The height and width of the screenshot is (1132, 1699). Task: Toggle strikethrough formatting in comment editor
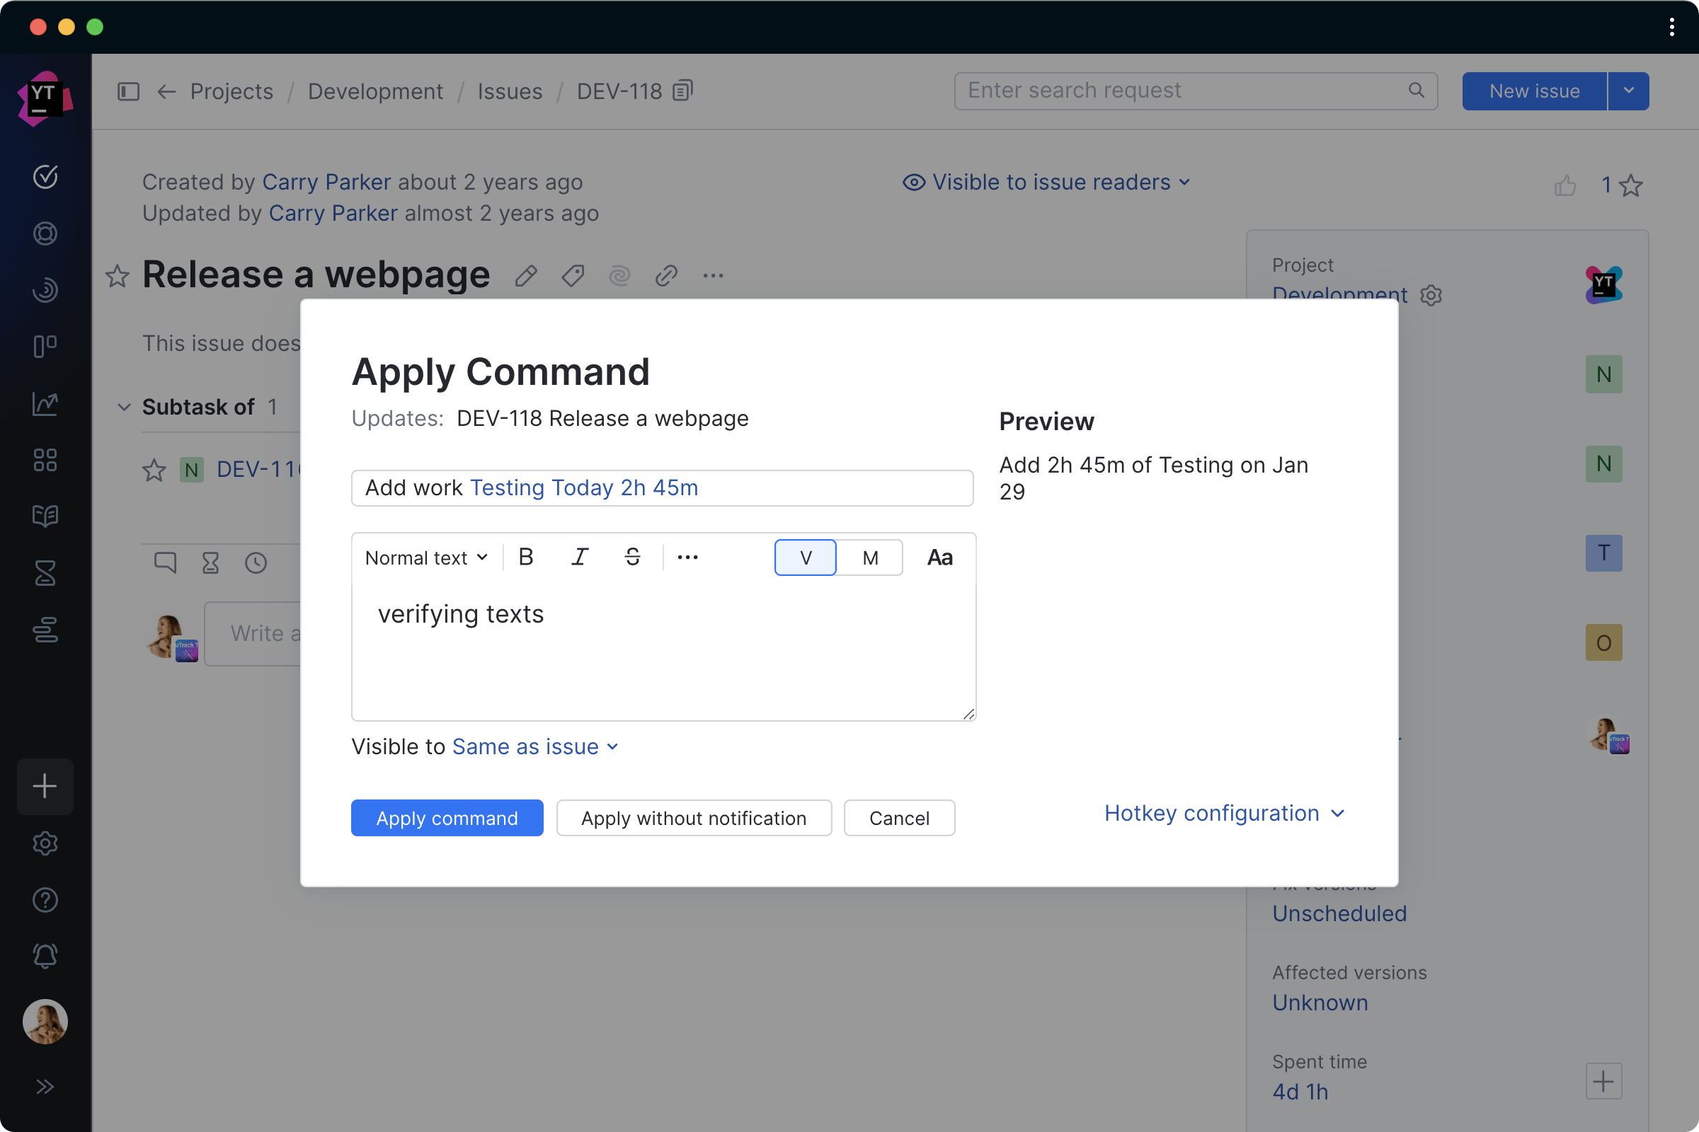pos(633,558)
